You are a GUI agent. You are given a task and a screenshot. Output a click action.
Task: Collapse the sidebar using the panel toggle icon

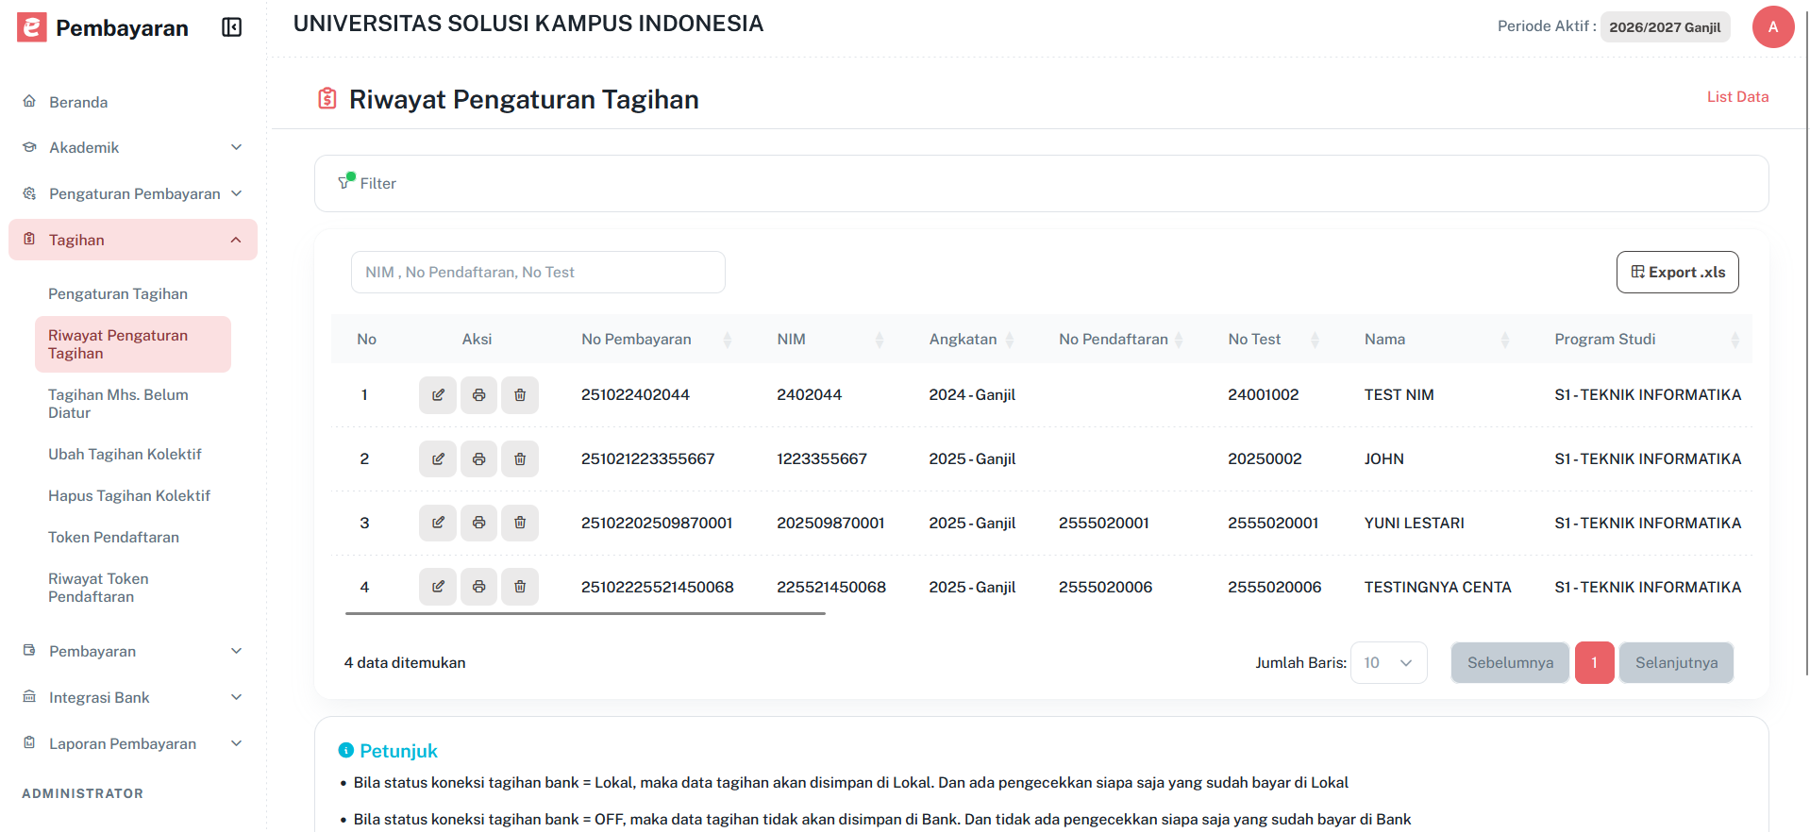click(231, 27)
